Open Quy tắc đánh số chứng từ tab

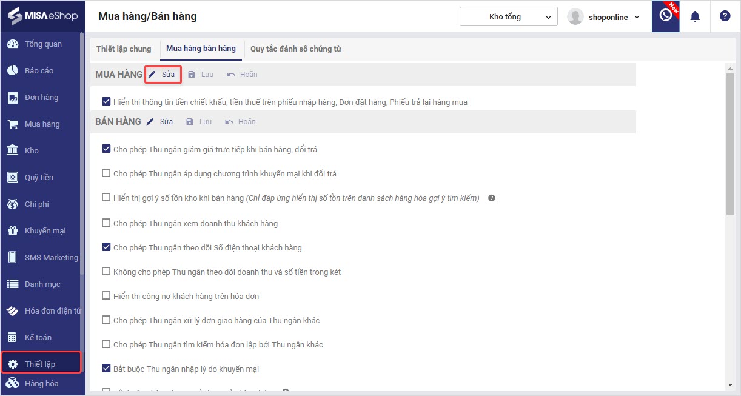(x=296, y=49)
